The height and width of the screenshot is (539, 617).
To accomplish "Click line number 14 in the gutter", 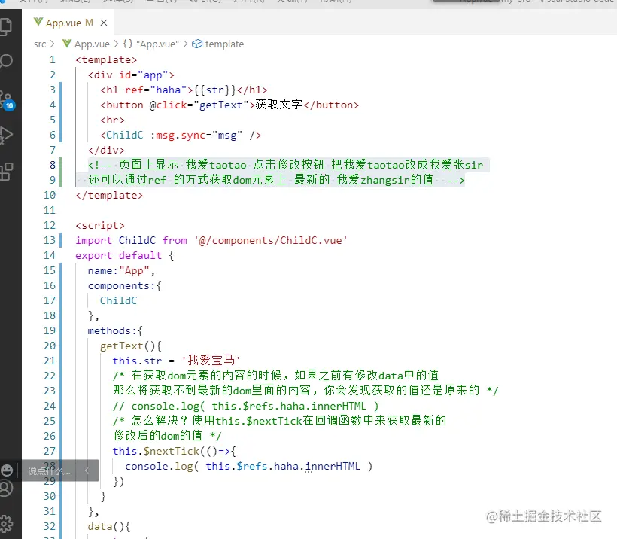I will [x=50, y=255].
